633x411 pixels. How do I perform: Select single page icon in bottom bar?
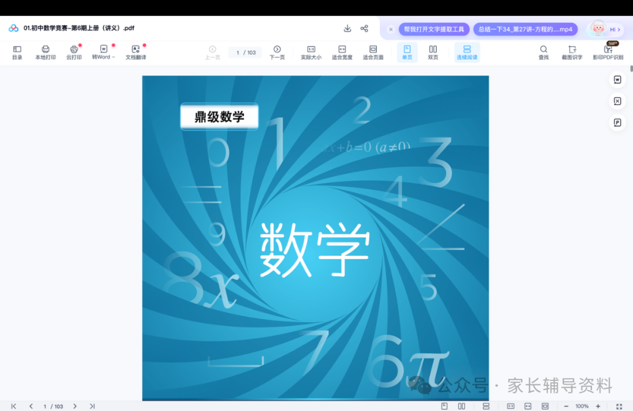tap(444, 406)
